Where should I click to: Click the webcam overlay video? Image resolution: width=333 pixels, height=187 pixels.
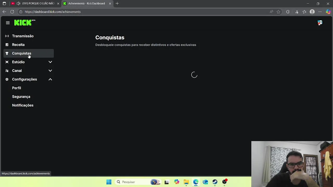click(x=292, y=164)
